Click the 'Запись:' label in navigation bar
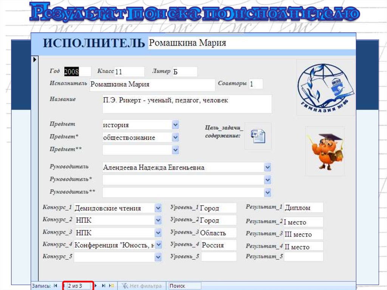This screenshot has height=290, width=387. pyautogui.click(x=41, y=286)
